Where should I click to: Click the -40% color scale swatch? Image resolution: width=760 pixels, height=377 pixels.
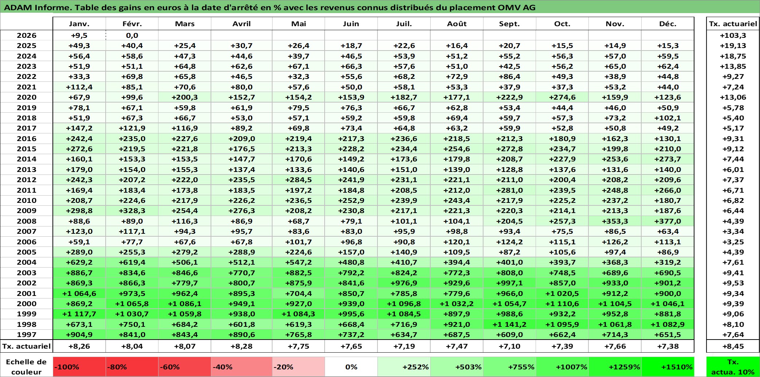[242, 367]
